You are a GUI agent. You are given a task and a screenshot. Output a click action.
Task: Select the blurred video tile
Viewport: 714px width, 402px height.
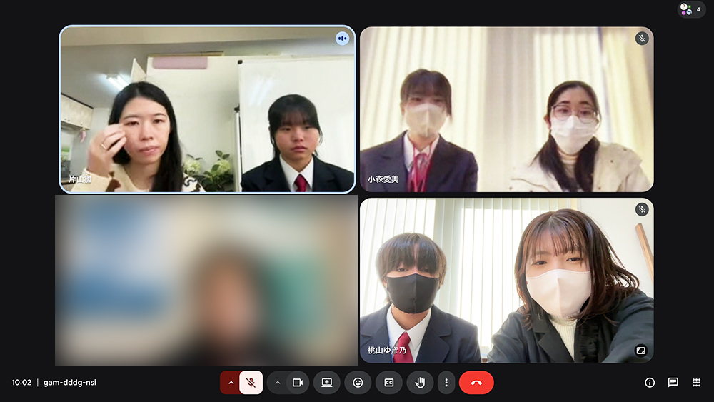coord(206,280)
